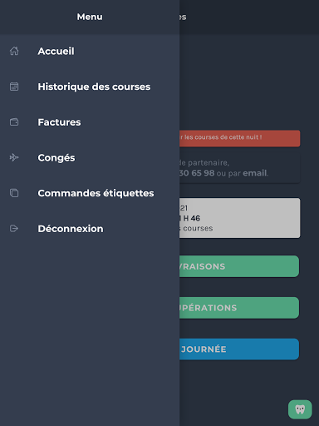Choose Déconnexion to log out
319x426 pixels.
pos(90,229)
